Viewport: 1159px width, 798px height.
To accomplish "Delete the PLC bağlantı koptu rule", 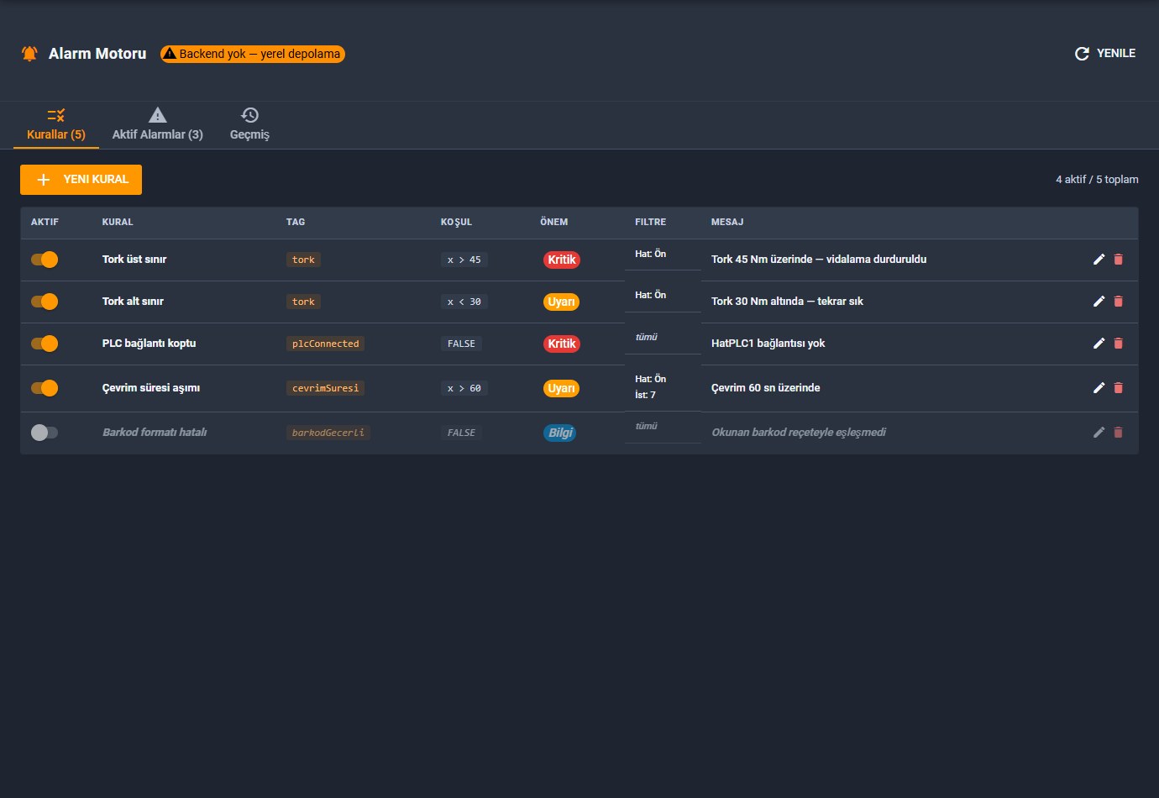I will [1118, 344].
